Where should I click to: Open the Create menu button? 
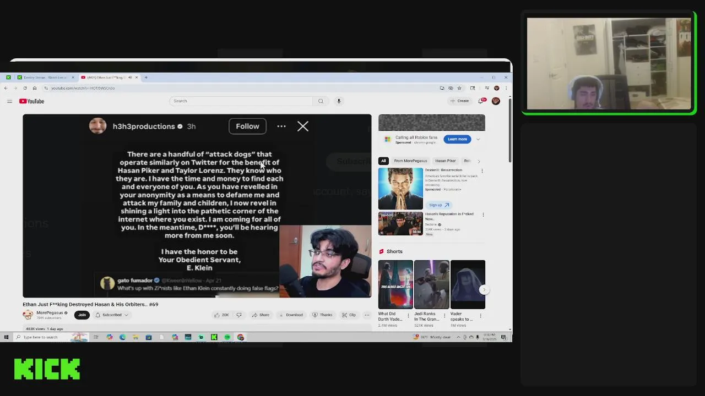(x=459, y=101)
